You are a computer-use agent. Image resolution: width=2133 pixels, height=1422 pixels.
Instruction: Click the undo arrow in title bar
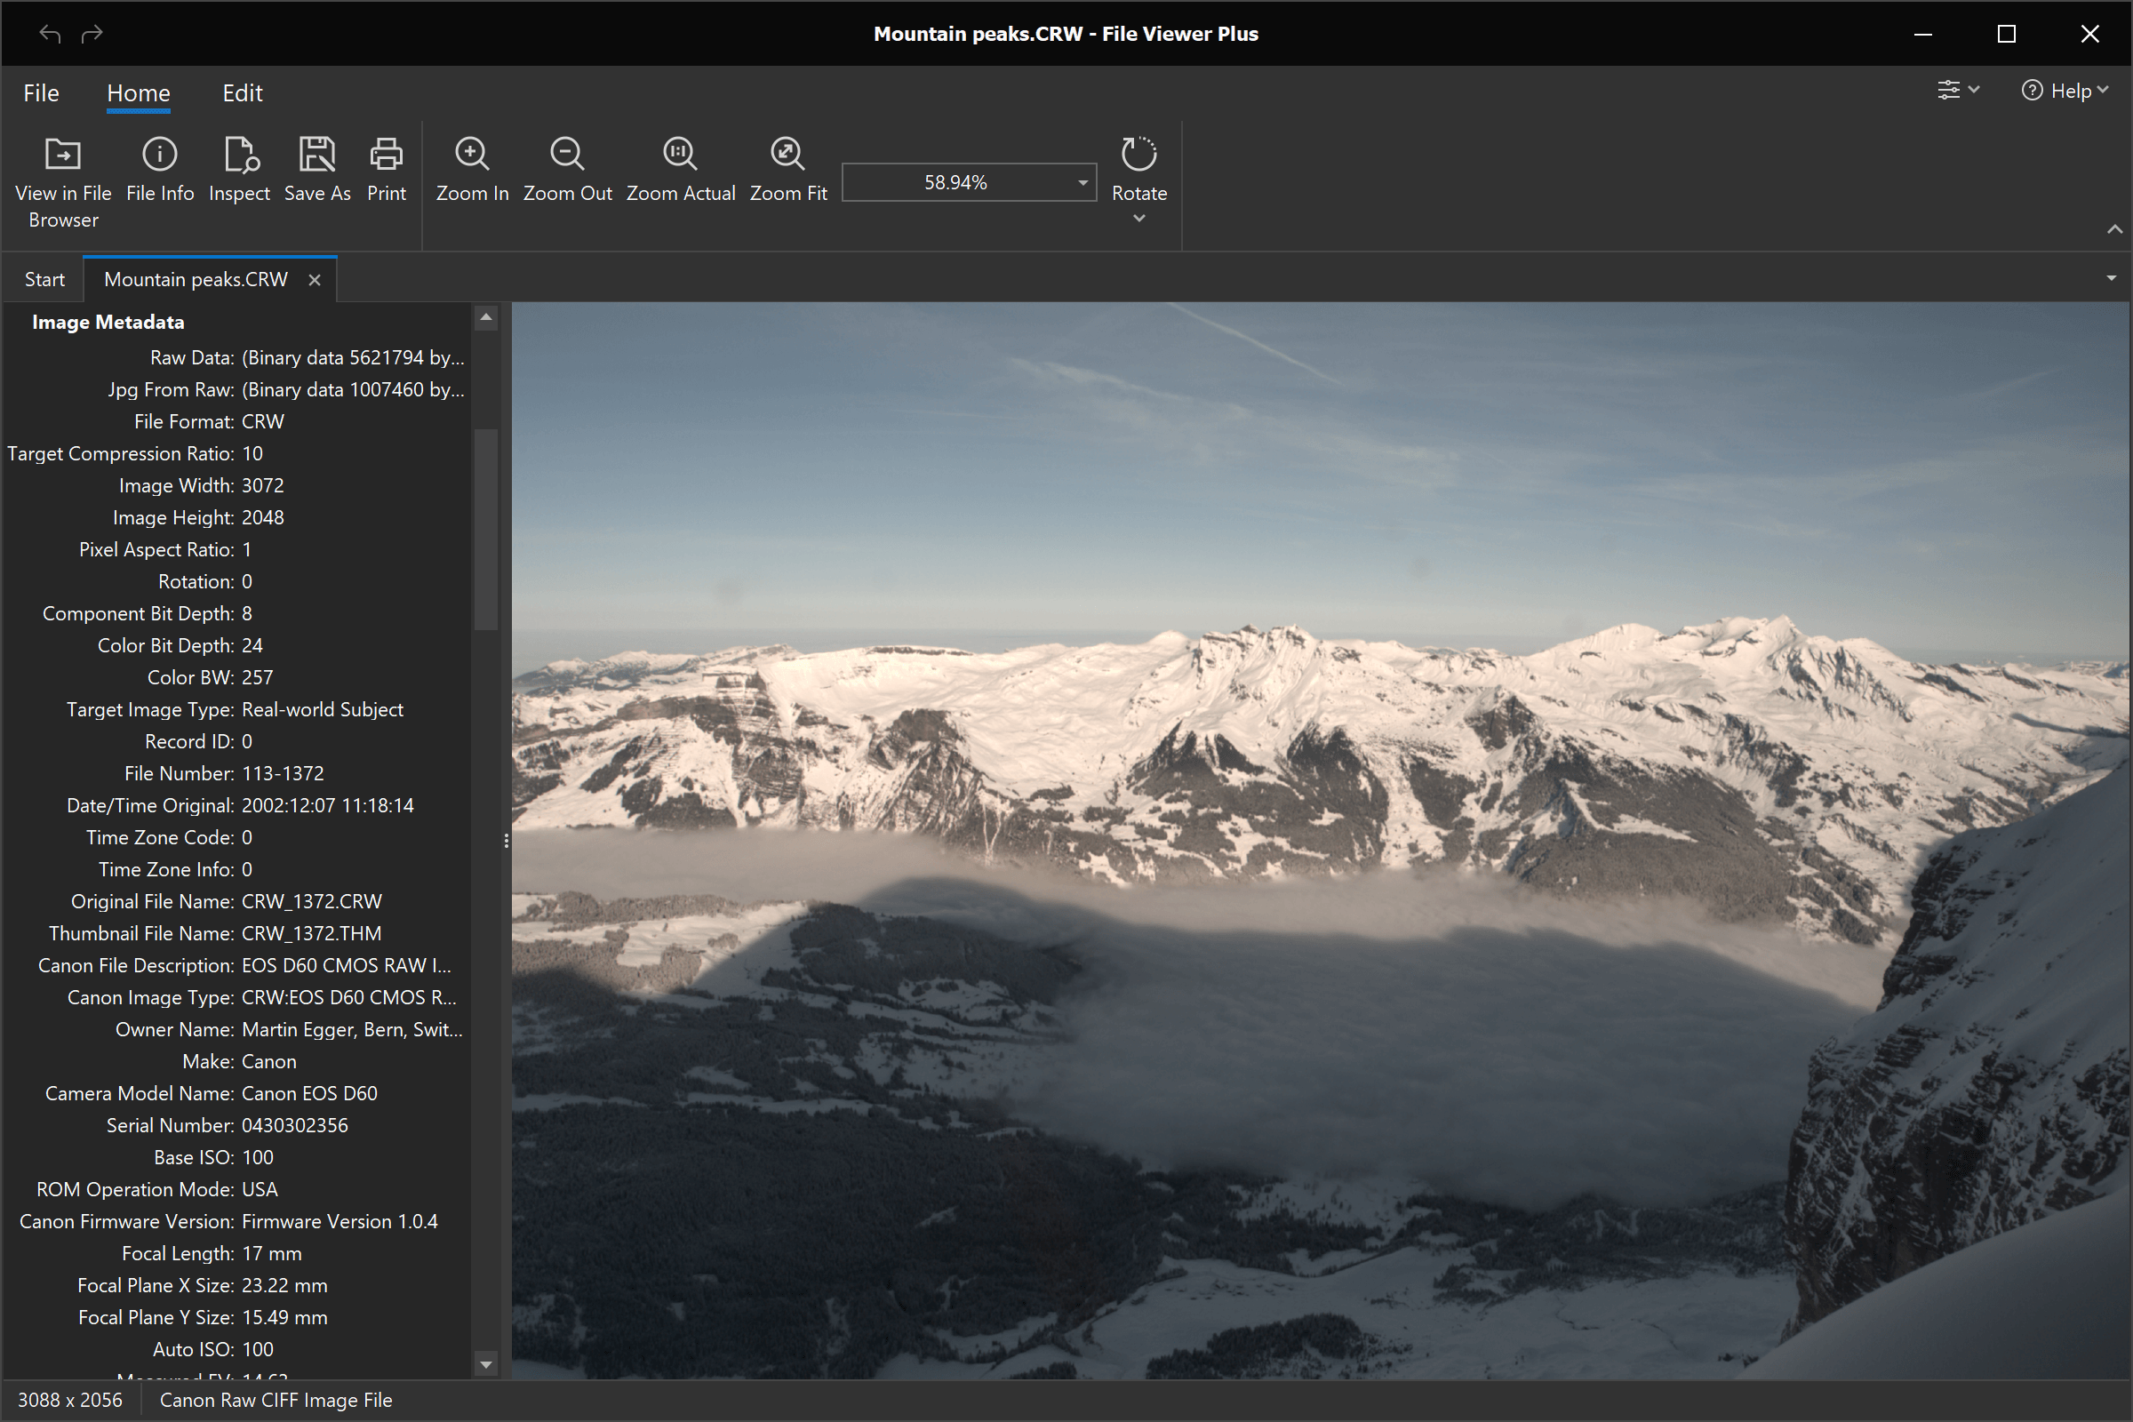(x=50, y=35)
